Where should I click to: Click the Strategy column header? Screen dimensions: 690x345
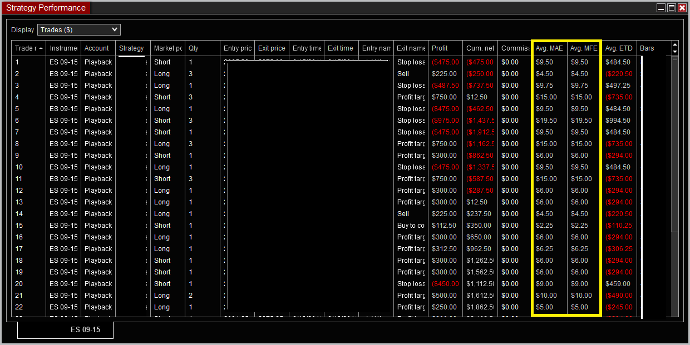click(x=132, y=48)
